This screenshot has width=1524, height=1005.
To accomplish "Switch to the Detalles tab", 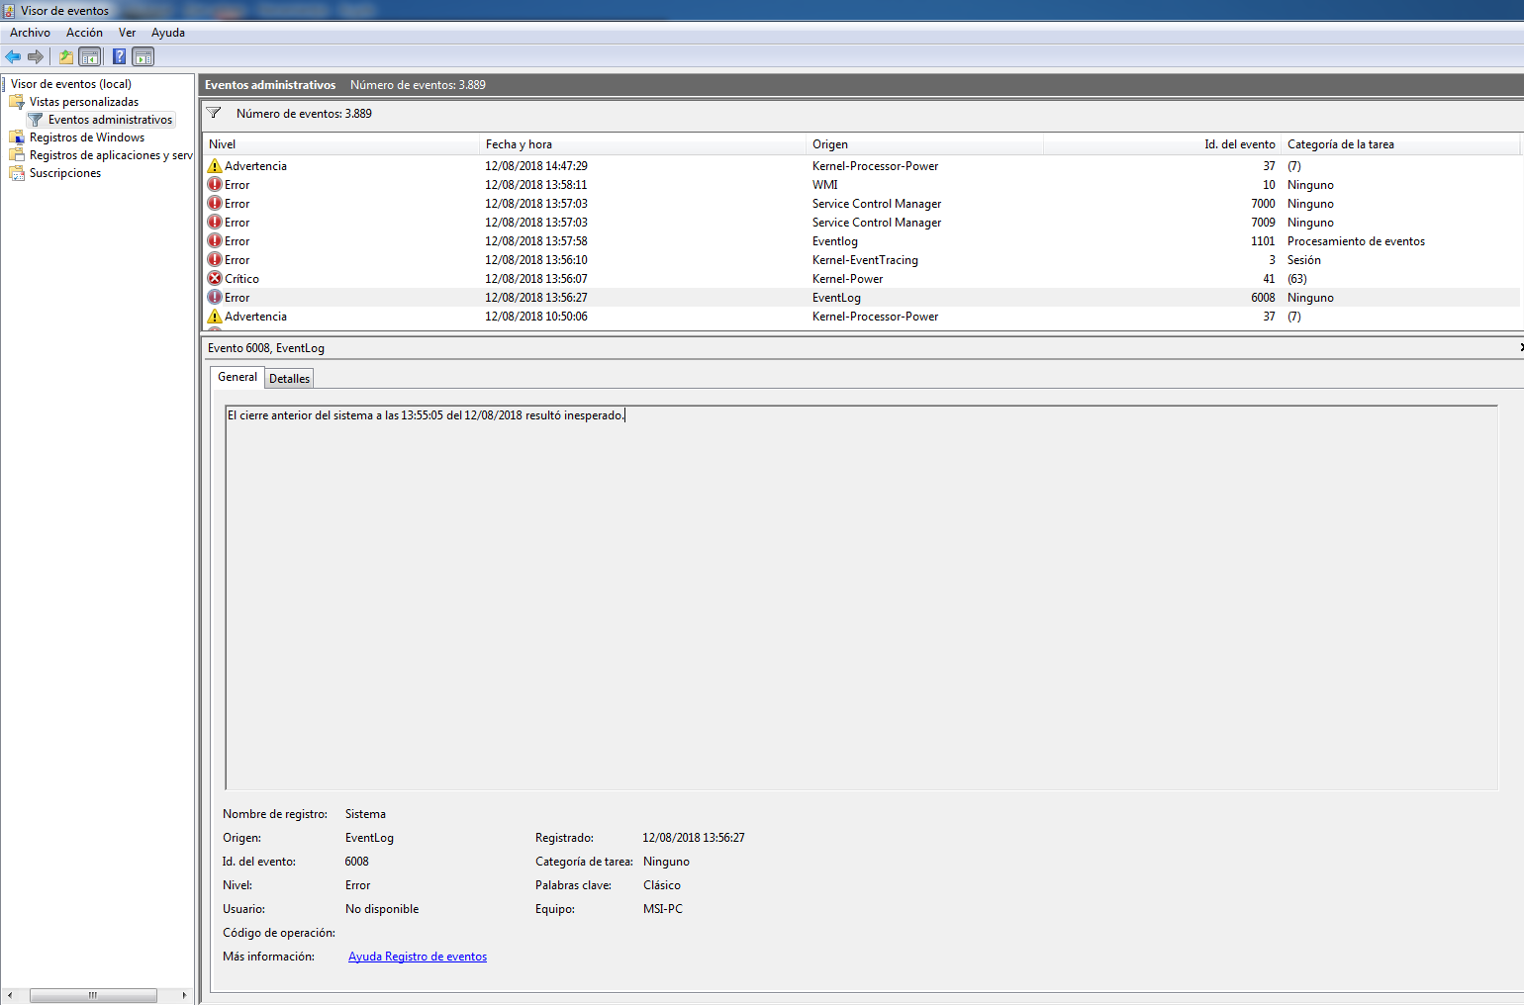I will tap(289, 379).
